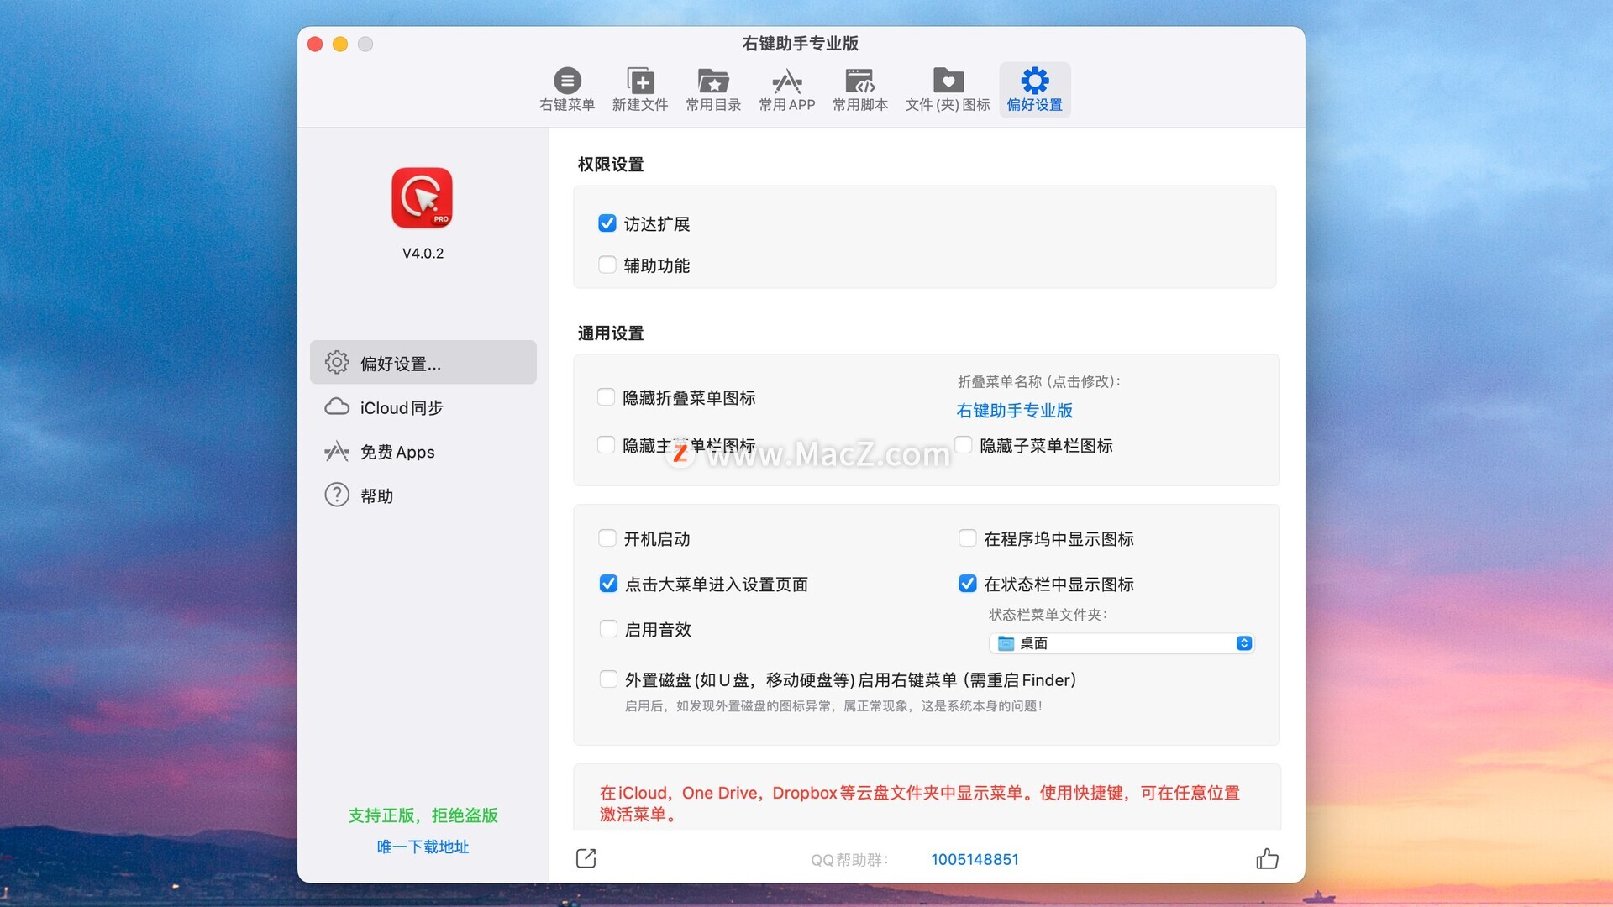The image size is (1613, 907).
Task: Uncheck the 访达扩展 checkbox
Action: coord(607,223)
